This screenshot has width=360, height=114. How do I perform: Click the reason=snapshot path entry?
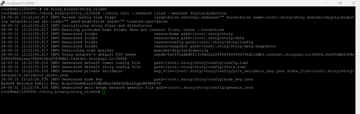pos(215,47)
